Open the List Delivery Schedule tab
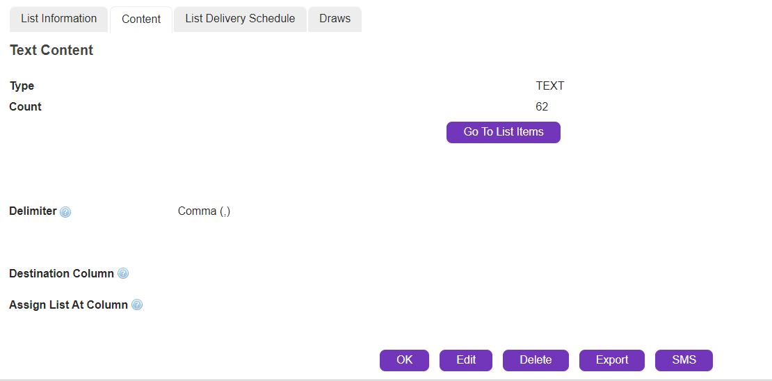772x381 pixels. (240, 19)
